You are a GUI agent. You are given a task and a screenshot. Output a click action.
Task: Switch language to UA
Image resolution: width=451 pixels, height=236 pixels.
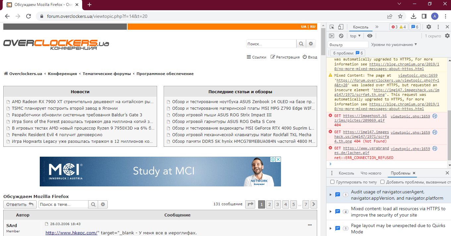[304, 26]
